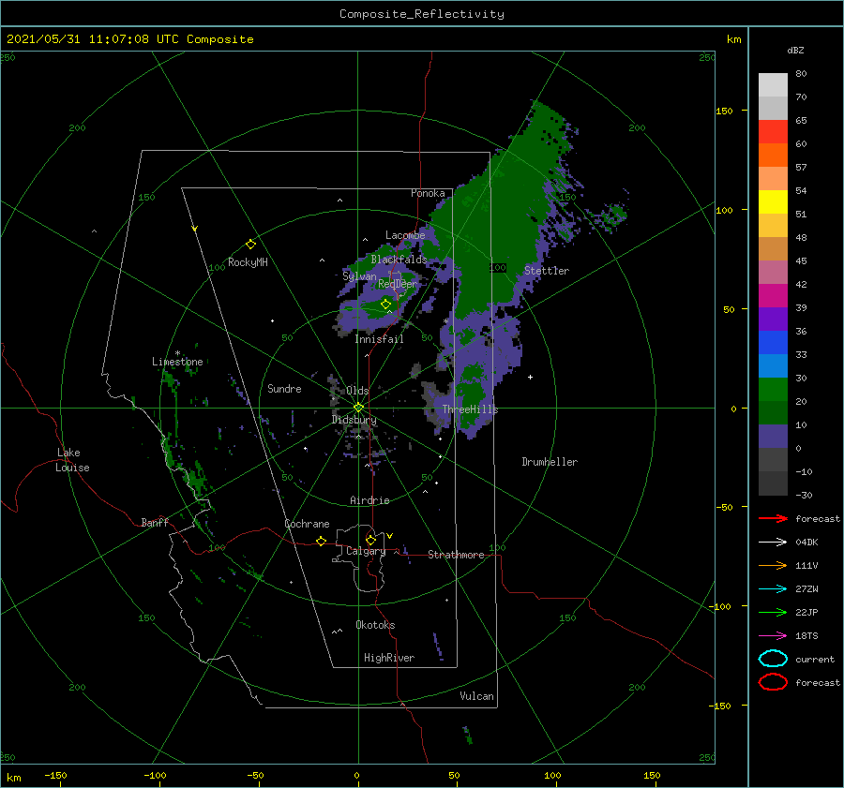Click the km unit label at bottom left
The height and width of the screenshot is (788, 844).
(x=13, y=778)
